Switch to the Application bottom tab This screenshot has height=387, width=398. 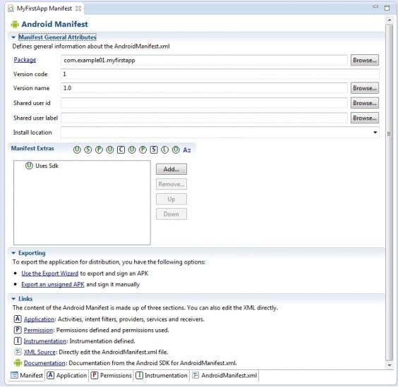click(x=67, y=375)
